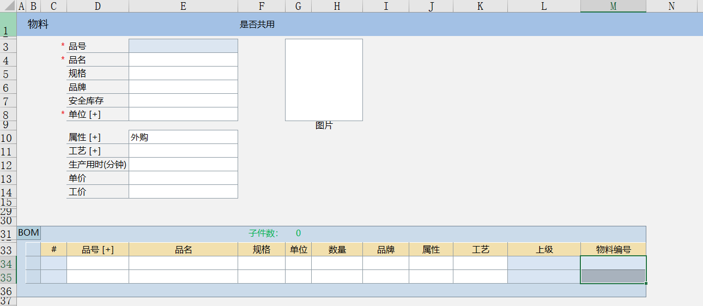Screen dimensions: 703x306
Task: Click the 品号 [+] BOM table header
Action: pyautogui.click(x=98, y=250)
